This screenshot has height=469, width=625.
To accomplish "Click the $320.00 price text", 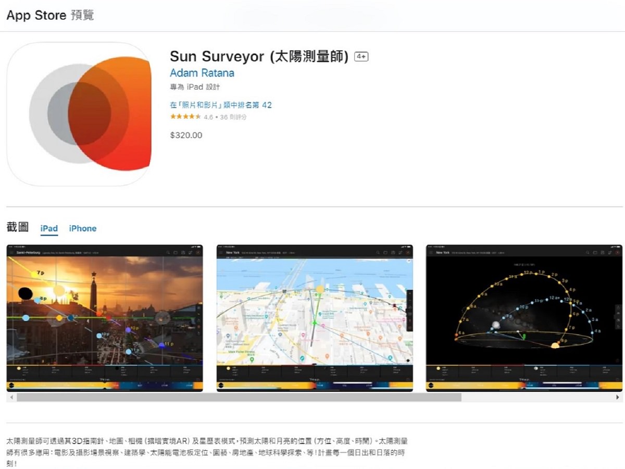I will (186, 135).
